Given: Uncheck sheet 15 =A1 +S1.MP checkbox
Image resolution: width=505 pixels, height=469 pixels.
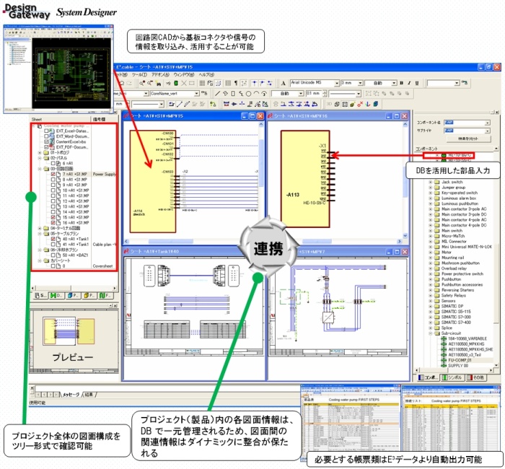Looking at the screenshot, I should coord(53,217).
